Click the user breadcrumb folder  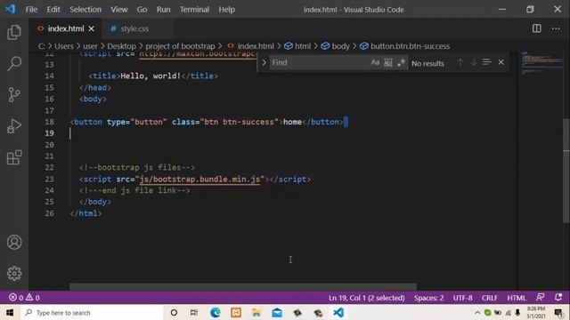[x=90, y=46]
